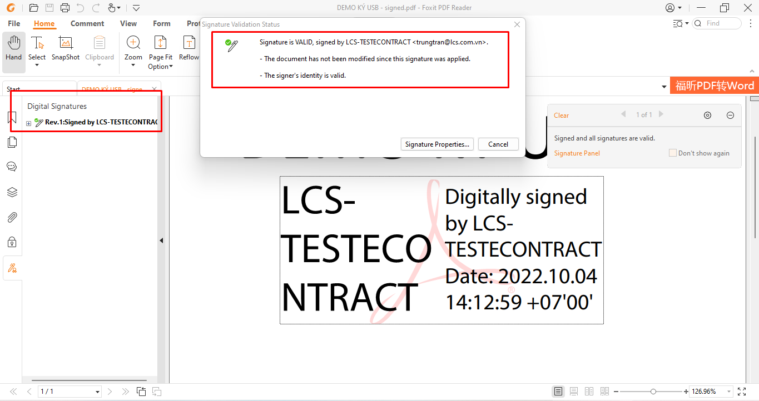The height and width of the screenshot is (401, 759).
Task: Open the Pages thumbnail panel
Action: [x=12, y=142]
